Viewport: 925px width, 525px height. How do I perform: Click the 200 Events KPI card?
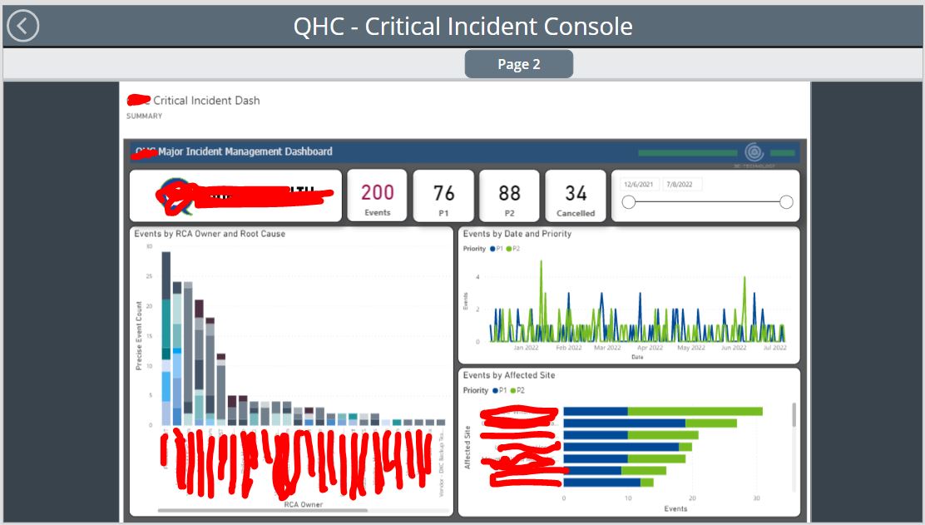[x=377, y=195]
